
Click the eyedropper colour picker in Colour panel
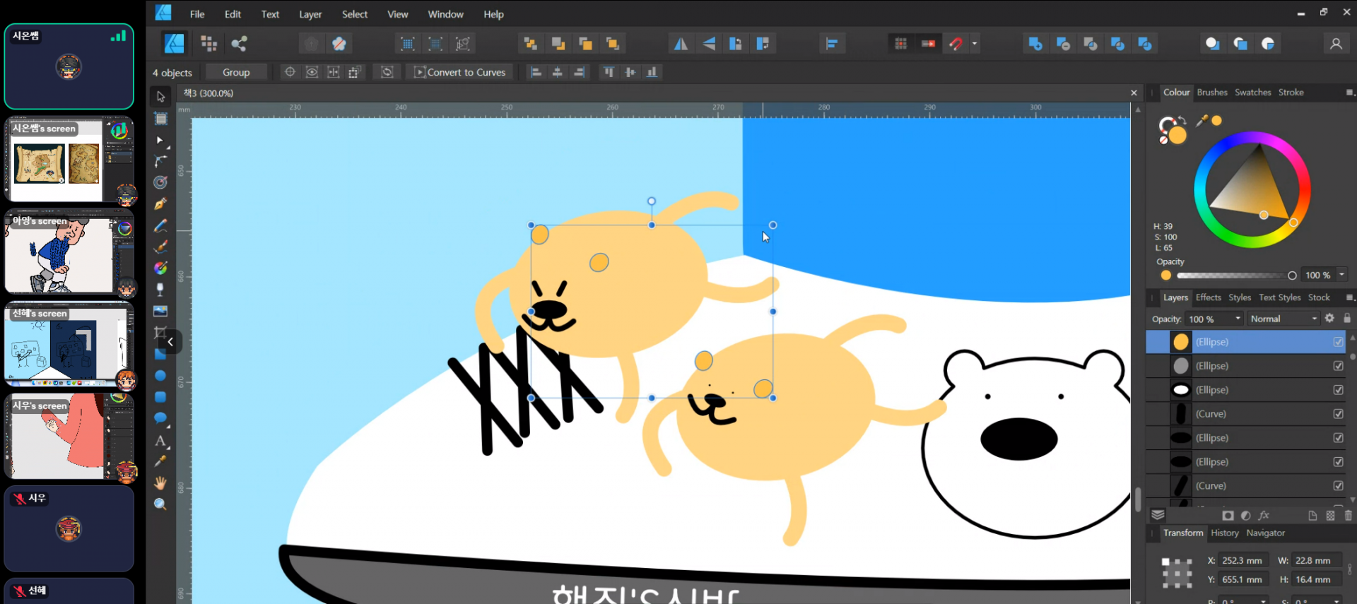point(1201,122)
